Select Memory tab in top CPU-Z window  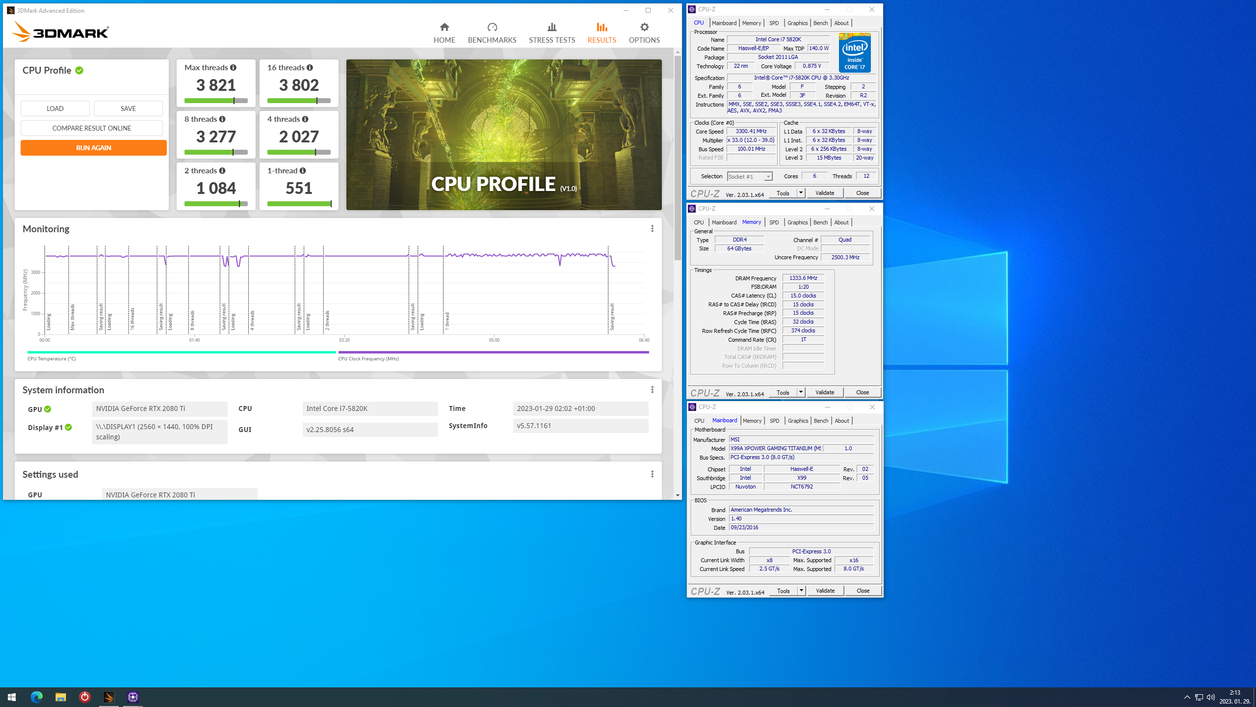pos(751,23)
